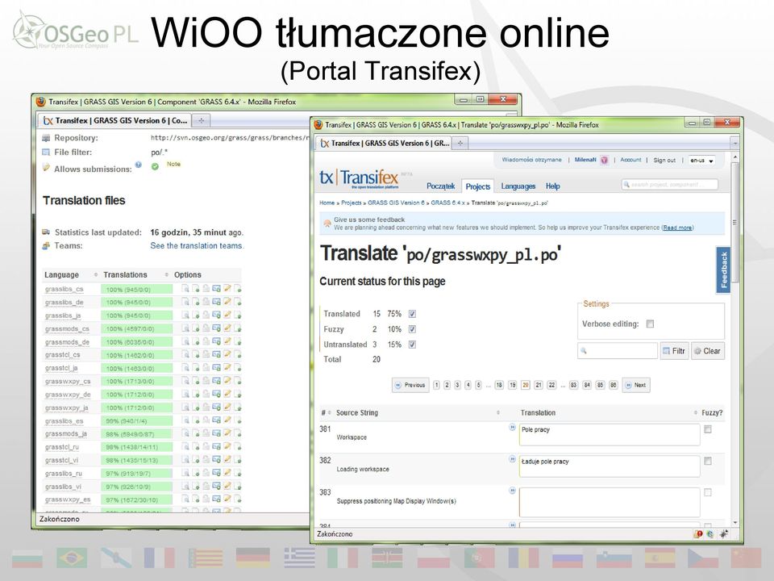Click copy-source arrow icon for string 381
Image resolution: width=774 pixels, height=581 pixels.
coord(512,428)
